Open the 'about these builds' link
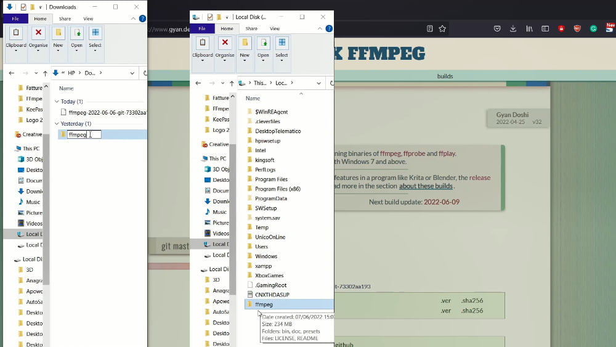 (426, 186)
